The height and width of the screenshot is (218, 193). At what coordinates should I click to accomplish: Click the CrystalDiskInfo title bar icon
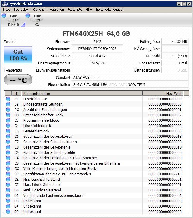(x=4, y=4)
